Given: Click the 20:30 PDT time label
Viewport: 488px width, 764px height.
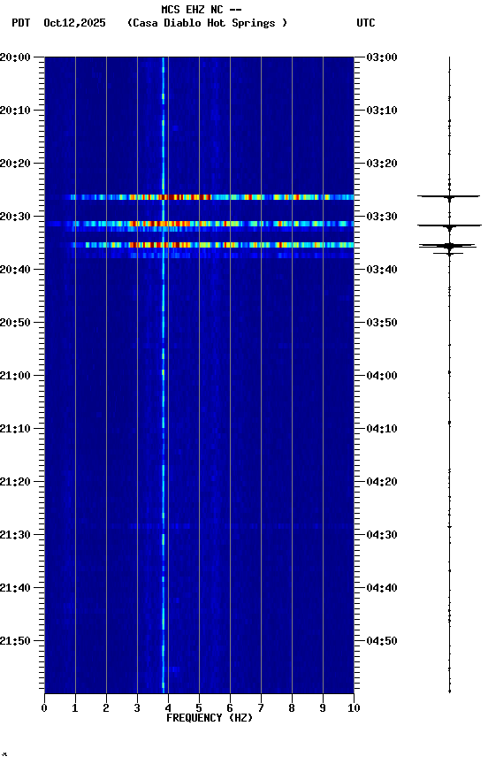Looking at the screenshot, I should click(15, 217).
